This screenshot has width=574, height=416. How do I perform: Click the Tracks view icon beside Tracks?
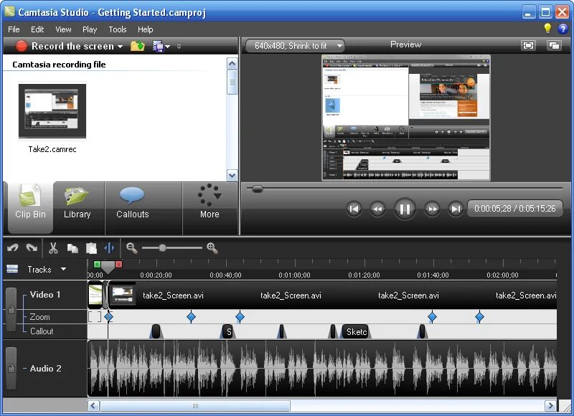tap(12, 269)
